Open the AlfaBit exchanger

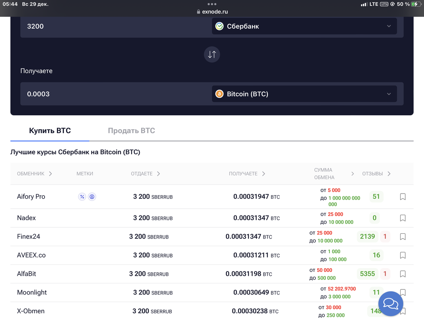(x=27, y=274)
